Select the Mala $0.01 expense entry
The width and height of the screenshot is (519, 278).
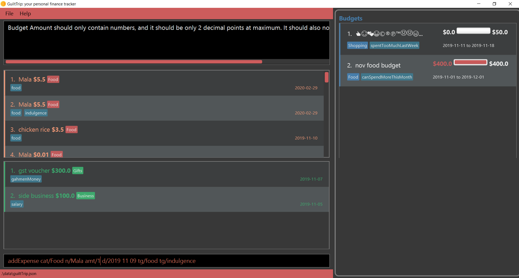[x=164, y=152]
